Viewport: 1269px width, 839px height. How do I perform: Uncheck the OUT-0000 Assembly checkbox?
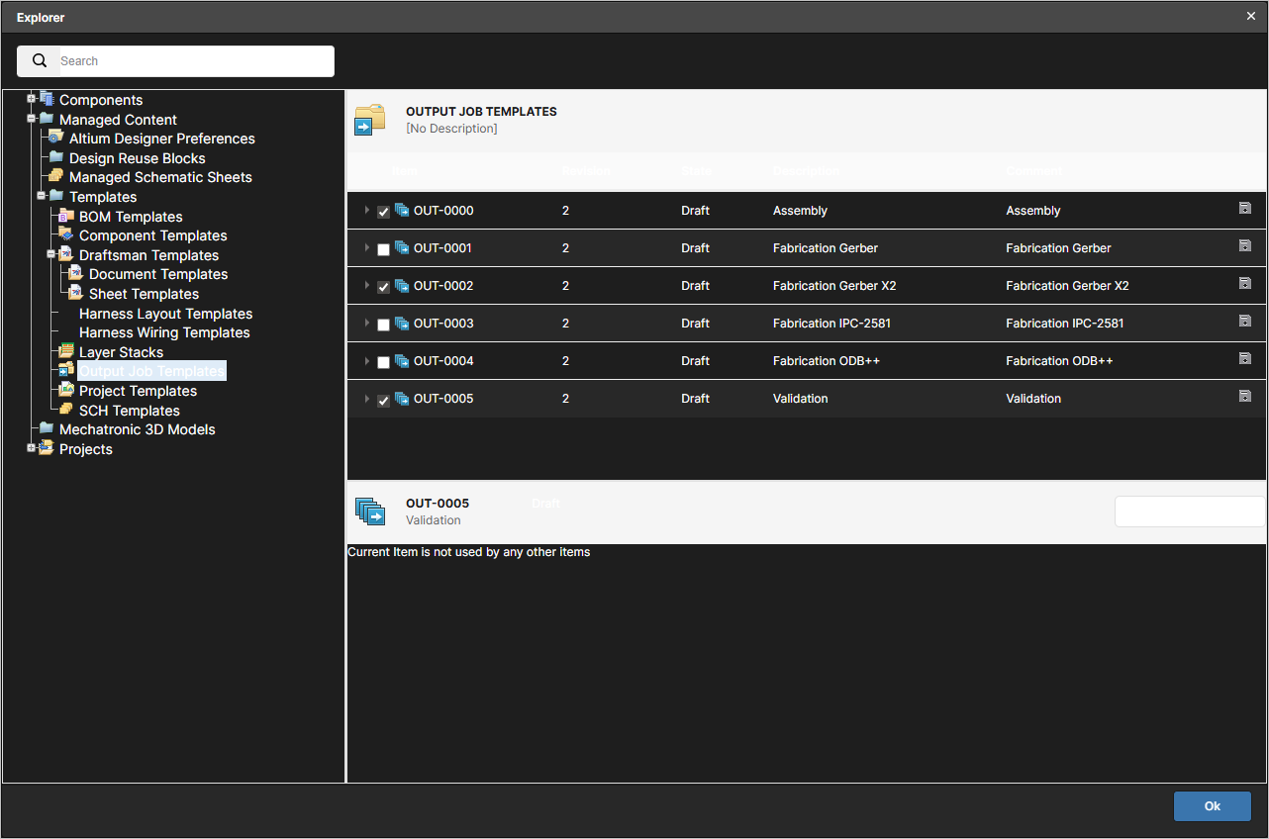click(x=383, y=212)
